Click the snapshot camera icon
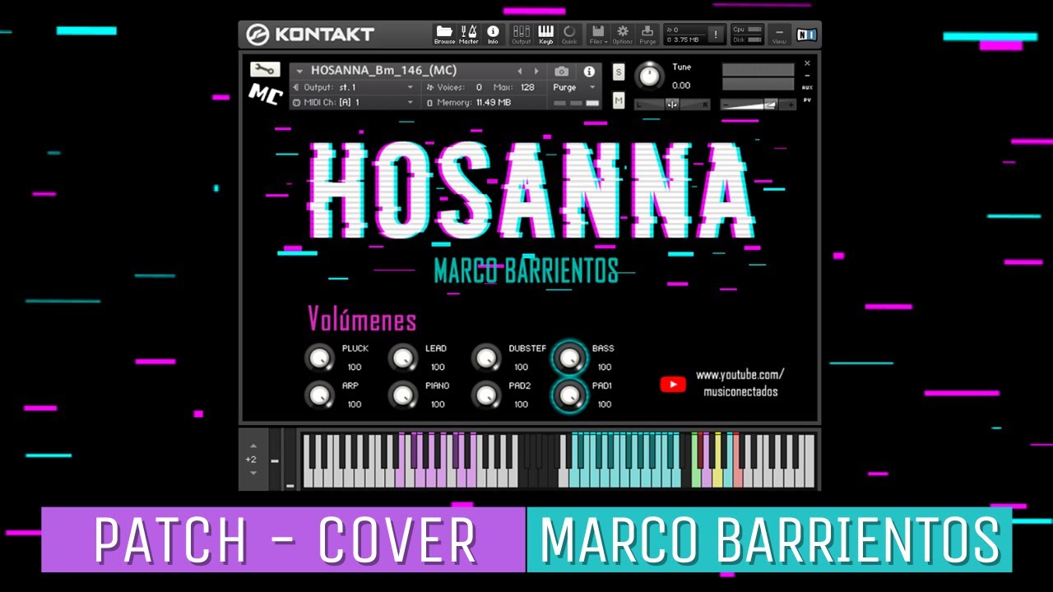Screen dimensions: 1053x592 [561, 72]
